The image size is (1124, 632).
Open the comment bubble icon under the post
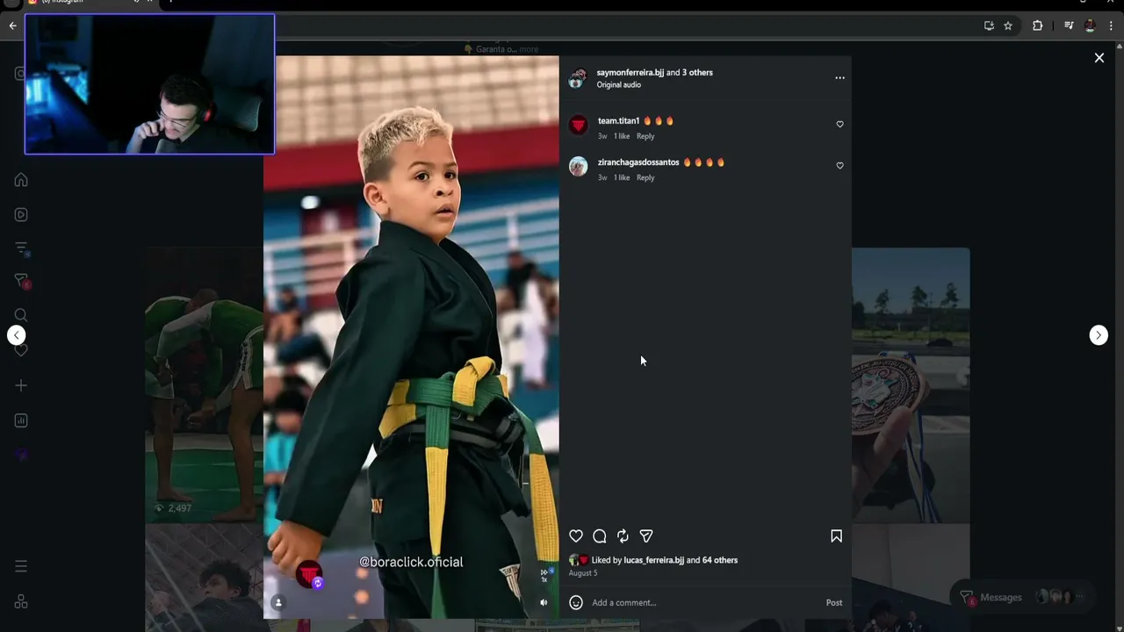[600, 536]
